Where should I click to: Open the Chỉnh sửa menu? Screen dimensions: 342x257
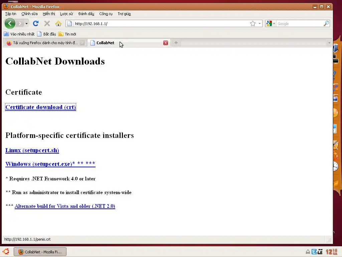point(29,14)
